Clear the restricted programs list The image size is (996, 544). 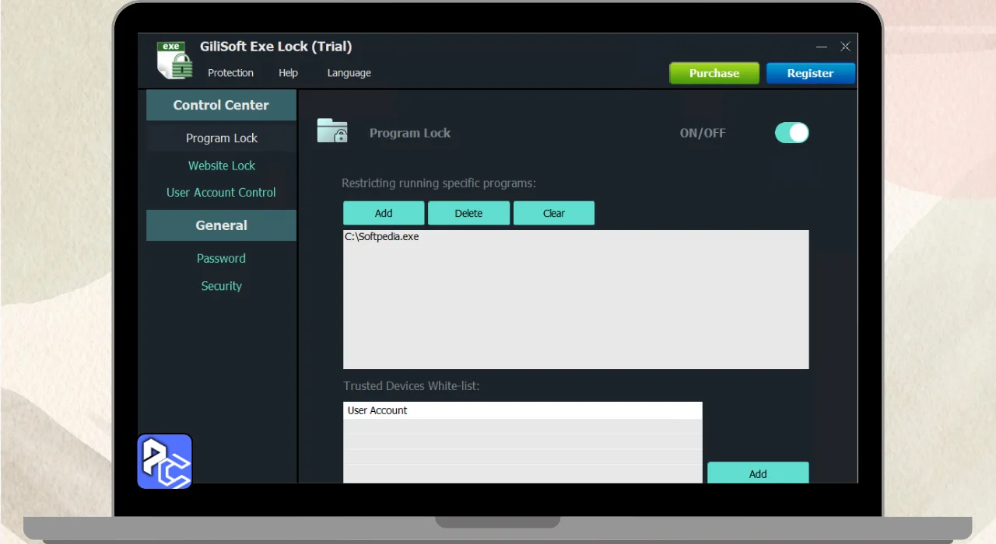(554, 213)
